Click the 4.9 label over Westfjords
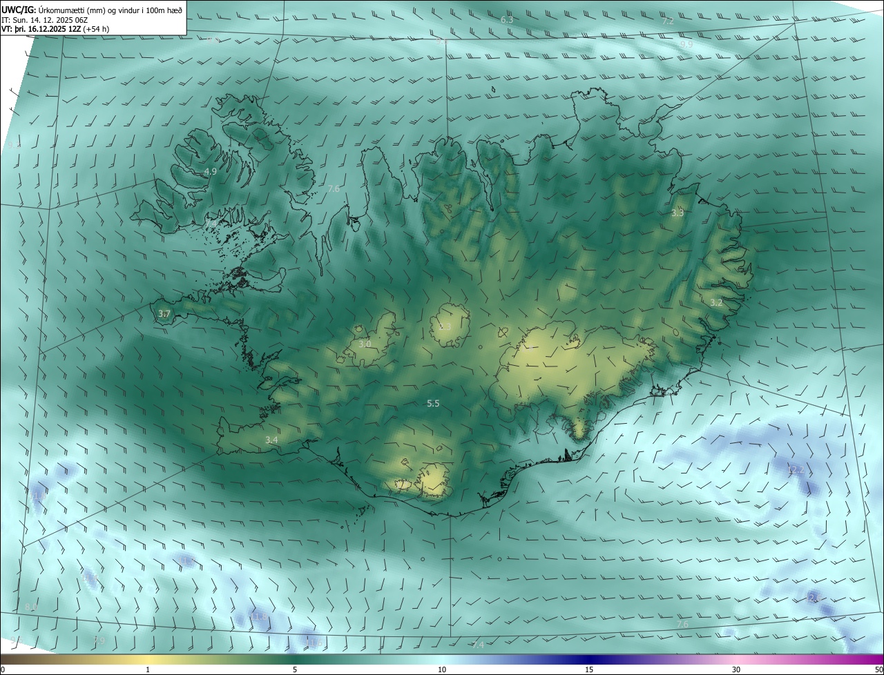The width and height of the screenshot is (884, 675). [211, 172]
